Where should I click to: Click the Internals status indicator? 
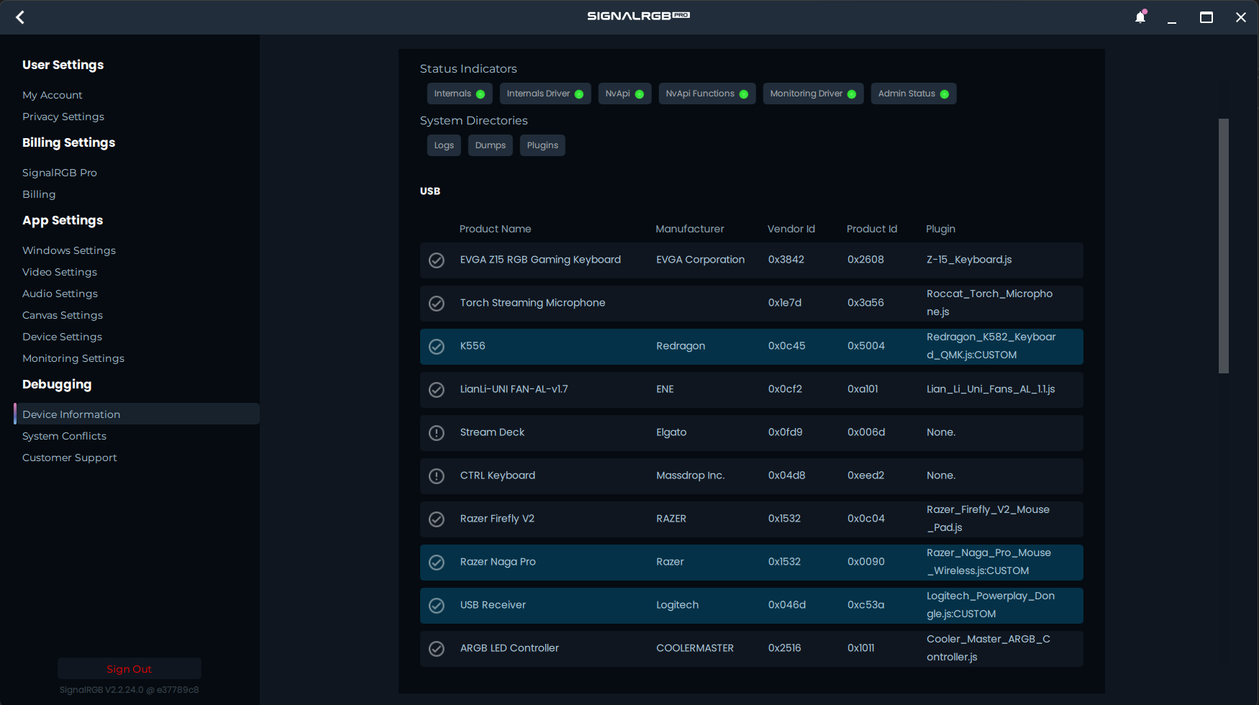pos(459,94)
